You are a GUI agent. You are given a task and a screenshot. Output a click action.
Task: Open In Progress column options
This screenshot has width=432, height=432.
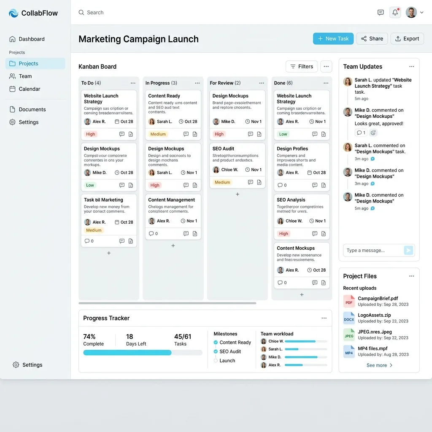[197, 83]
